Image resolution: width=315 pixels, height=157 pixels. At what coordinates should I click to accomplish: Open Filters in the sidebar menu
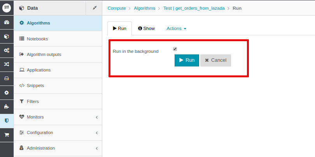(x=58, y=101)
